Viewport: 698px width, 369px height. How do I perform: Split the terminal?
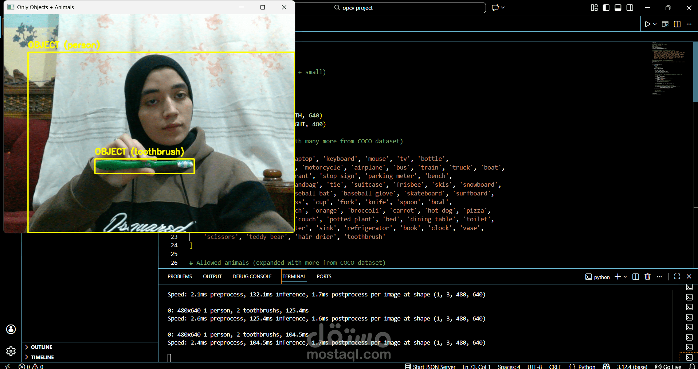coord(636,277)
